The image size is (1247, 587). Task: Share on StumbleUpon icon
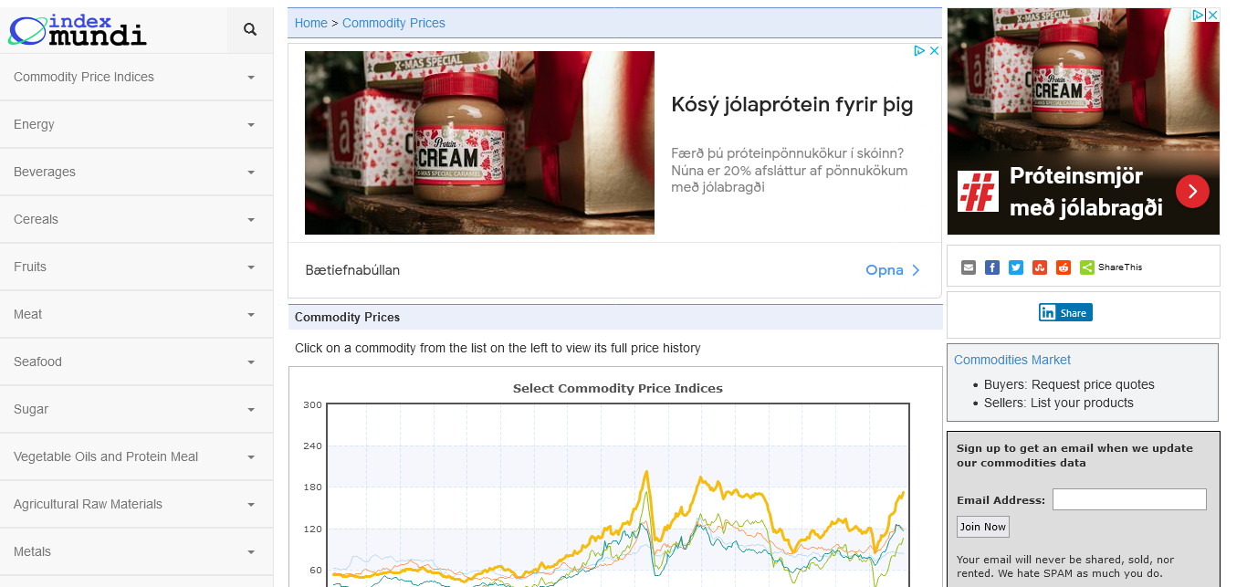coord(1040,267)
